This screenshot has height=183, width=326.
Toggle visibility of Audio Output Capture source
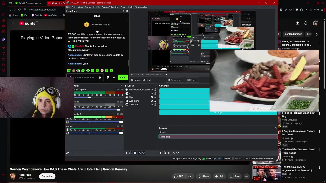(x=152, y=90)
